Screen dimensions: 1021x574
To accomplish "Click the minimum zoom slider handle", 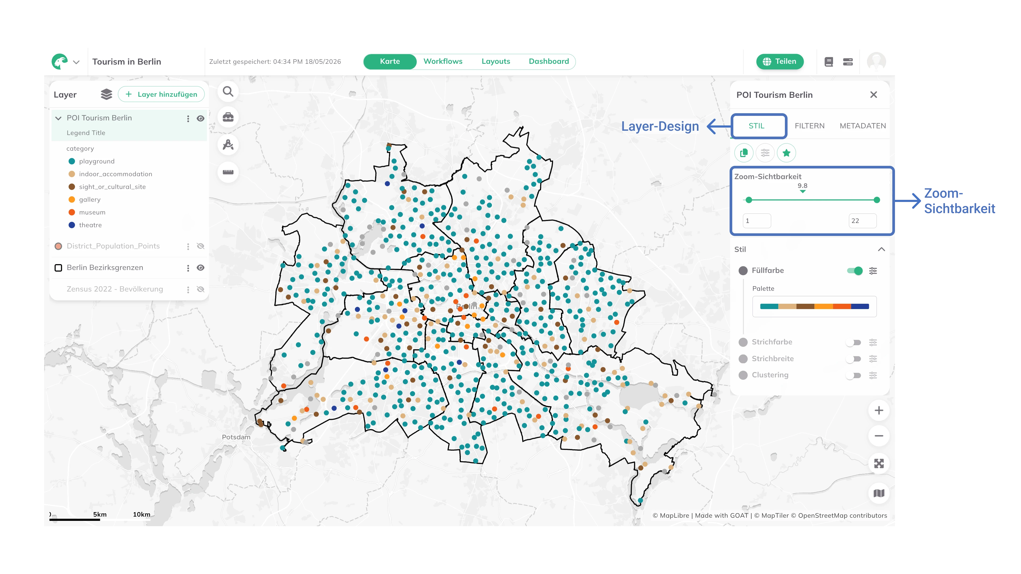I will point(749,200).
